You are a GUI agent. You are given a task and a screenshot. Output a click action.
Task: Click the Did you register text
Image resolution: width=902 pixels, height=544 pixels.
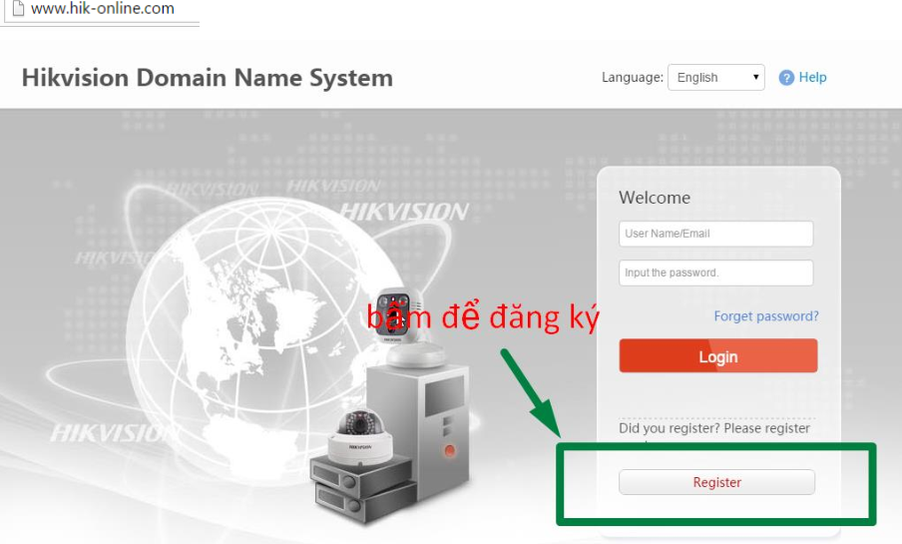[713, 428]
